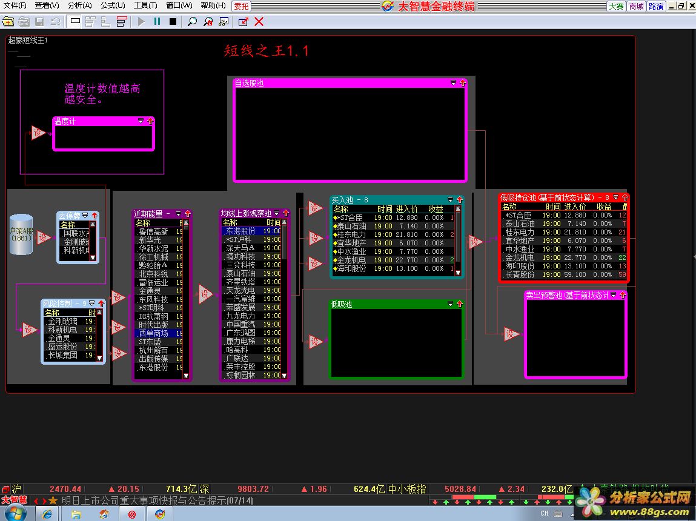Click the filter triangle feeding 低吸持仓池
This screenshot has height=521, width=696.
tap(476, 242)
